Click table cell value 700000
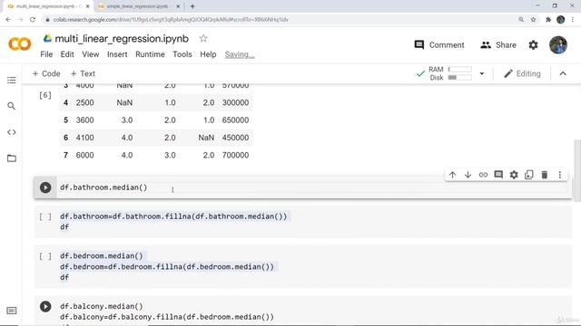The height and width of the screenshot is (326, 581). 235,155
